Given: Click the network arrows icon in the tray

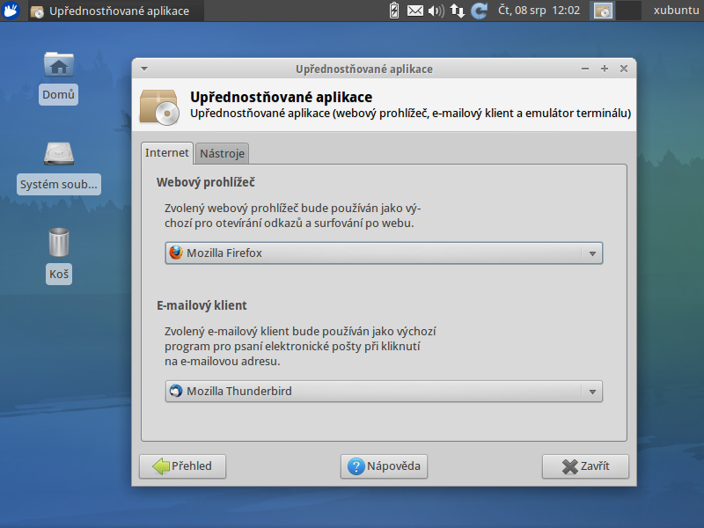Looking at the screenshot, I should [455, 10].
